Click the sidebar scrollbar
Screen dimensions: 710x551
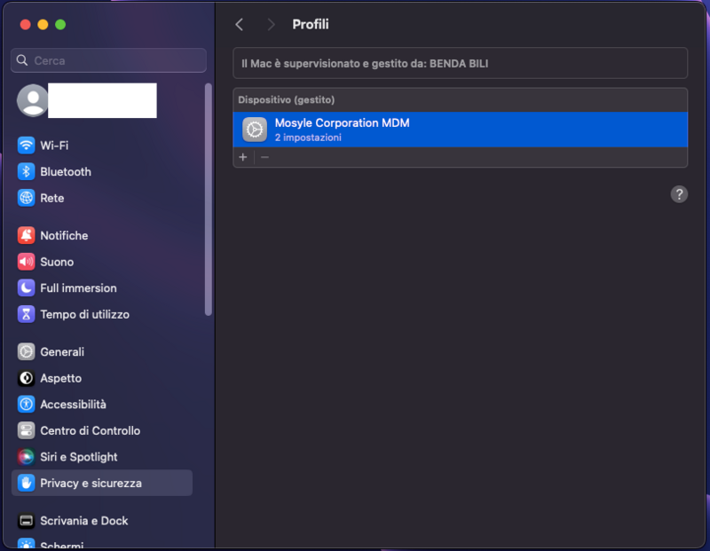(209, 200)
